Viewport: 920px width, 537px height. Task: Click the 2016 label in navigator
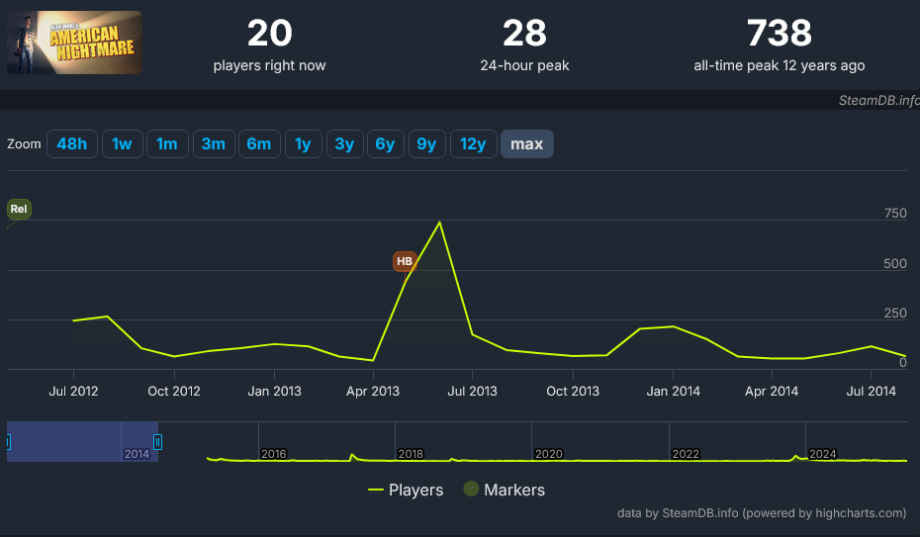[x=273, y=454]
